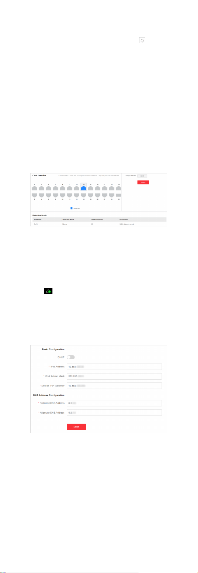The height and width of the screenshot is (573, 198).
Task: Select port 21 in Cable Detection
Action: click(x=104, y=188)
